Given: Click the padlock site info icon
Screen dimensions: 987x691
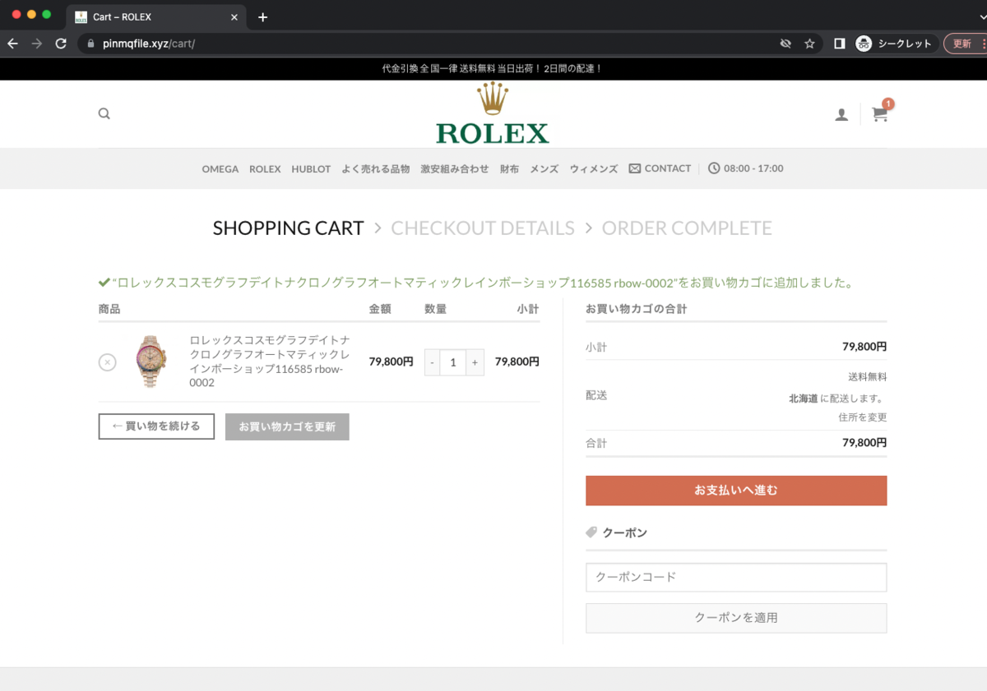Looking at the screenshot, I should pos(91,44).
